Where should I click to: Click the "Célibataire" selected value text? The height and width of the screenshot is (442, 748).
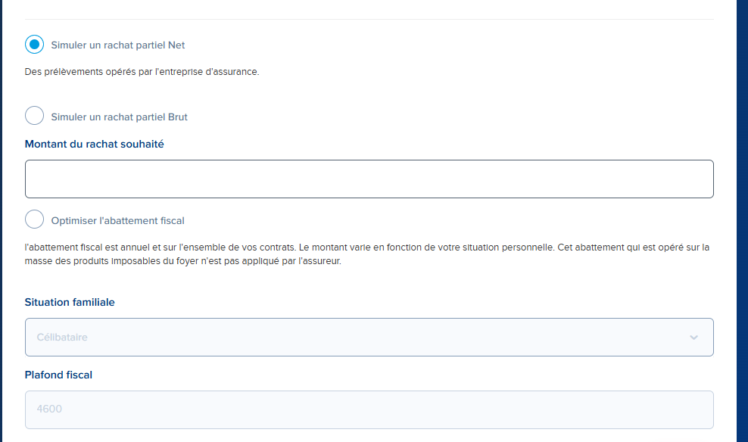(x=62, y=337)
